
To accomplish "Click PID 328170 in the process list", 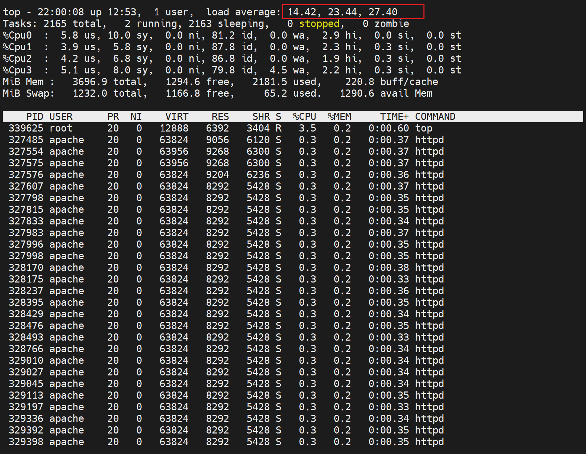I will pyautogui.click(x=26, y=267).
